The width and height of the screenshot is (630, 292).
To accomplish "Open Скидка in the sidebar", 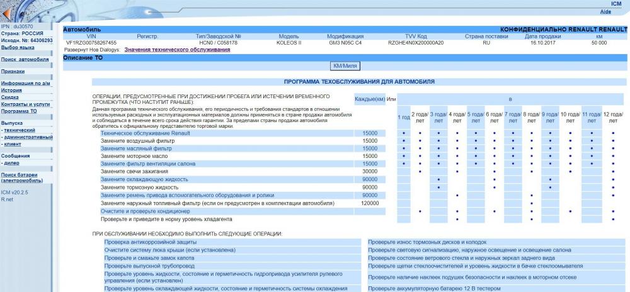I will click(x=9, y=97).
